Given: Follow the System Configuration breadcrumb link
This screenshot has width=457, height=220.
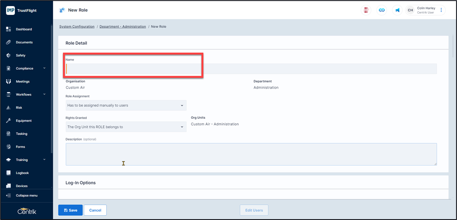Looking at the screenshot, I should [x=77, y=27].
